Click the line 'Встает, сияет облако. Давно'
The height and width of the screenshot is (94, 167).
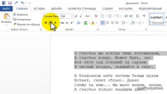pyautogui.click(x=107, y=80)
